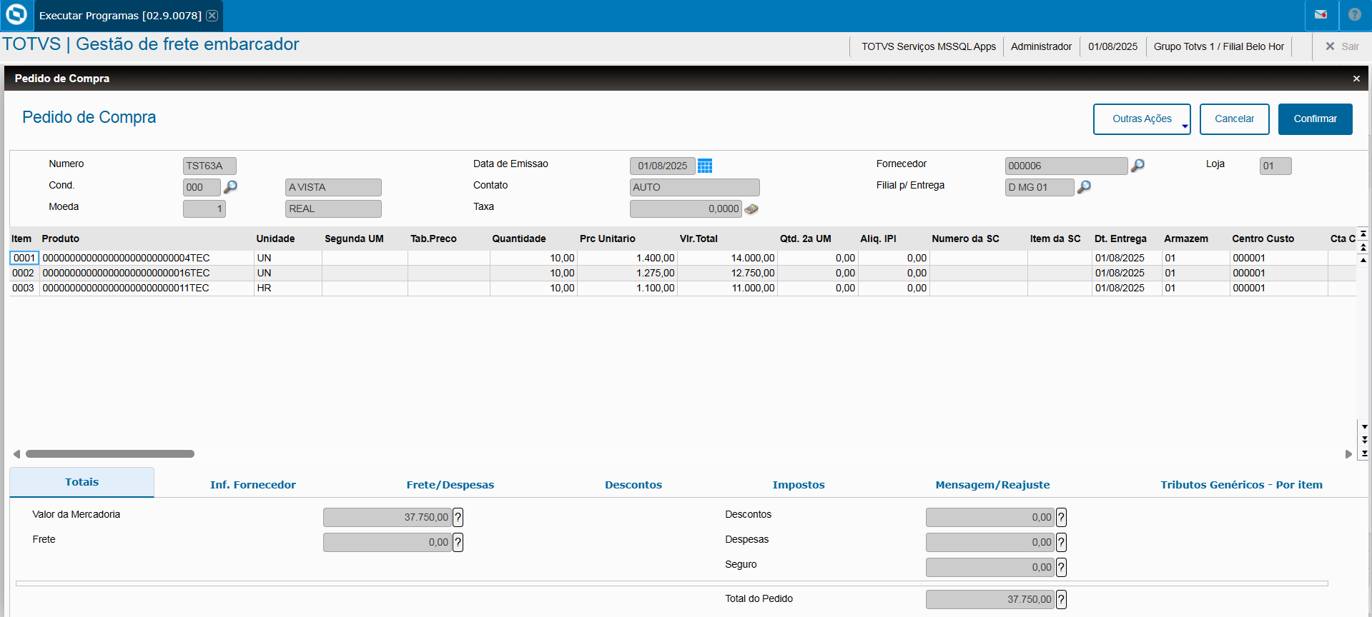Expand the Outras Ações dropdown
1372x617 pixels.
[1142, 119]
